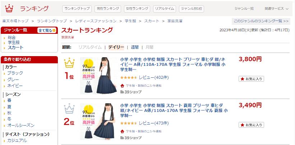Click the star rating of first product
Viewport: 295px width, 145px height.
[129, 77]
